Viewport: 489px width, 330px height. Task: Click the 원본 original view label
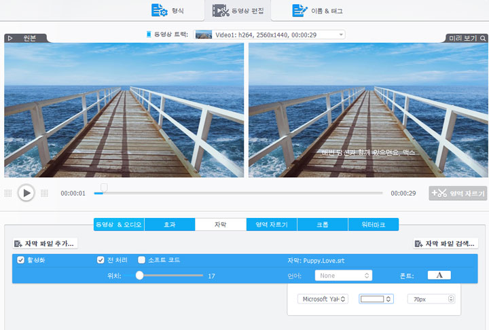coord(30,39)
